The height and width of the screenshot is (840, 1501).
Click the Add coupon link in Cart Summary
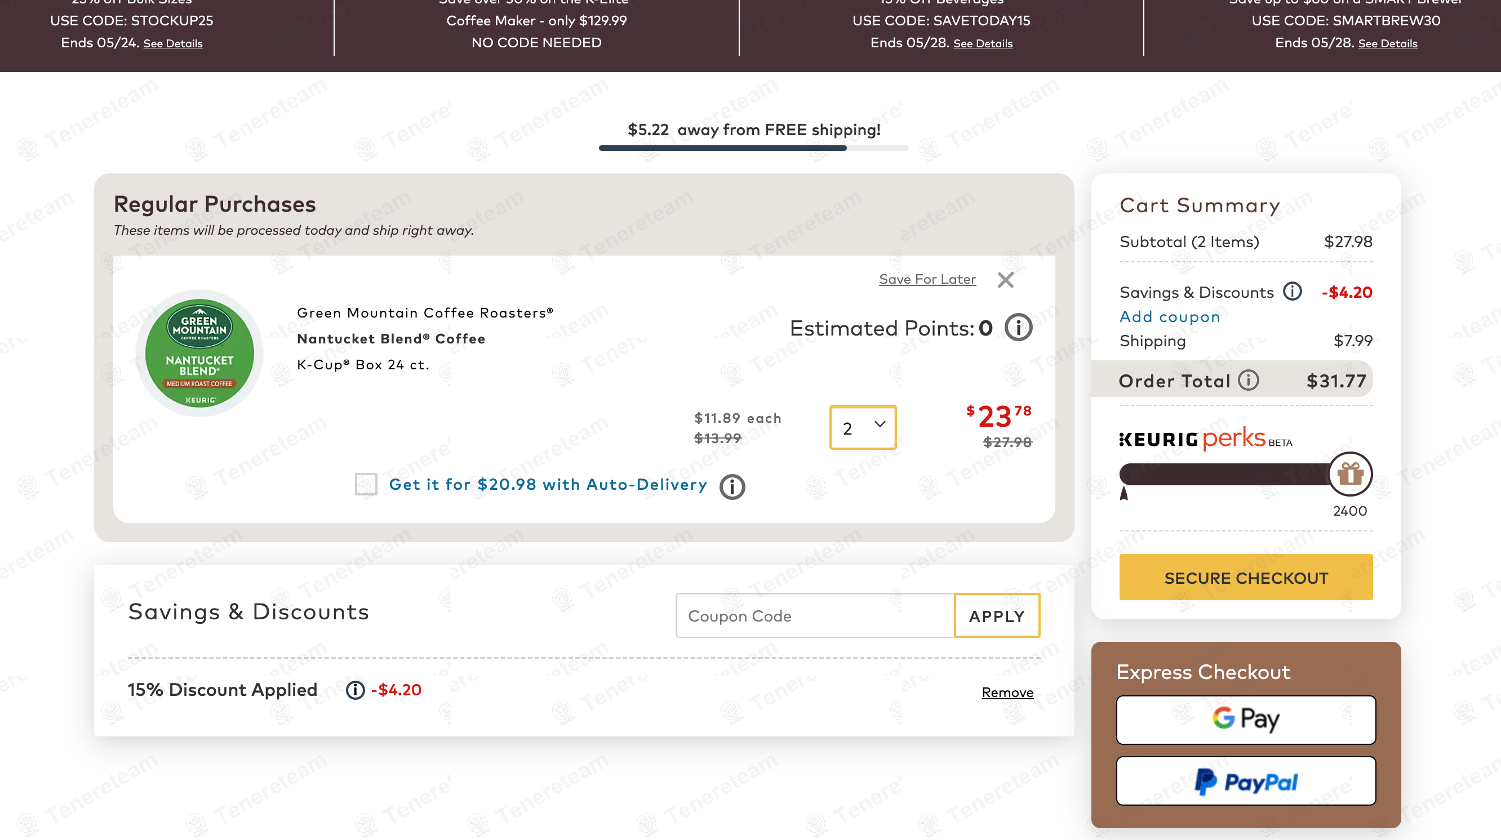[1169, 316]
